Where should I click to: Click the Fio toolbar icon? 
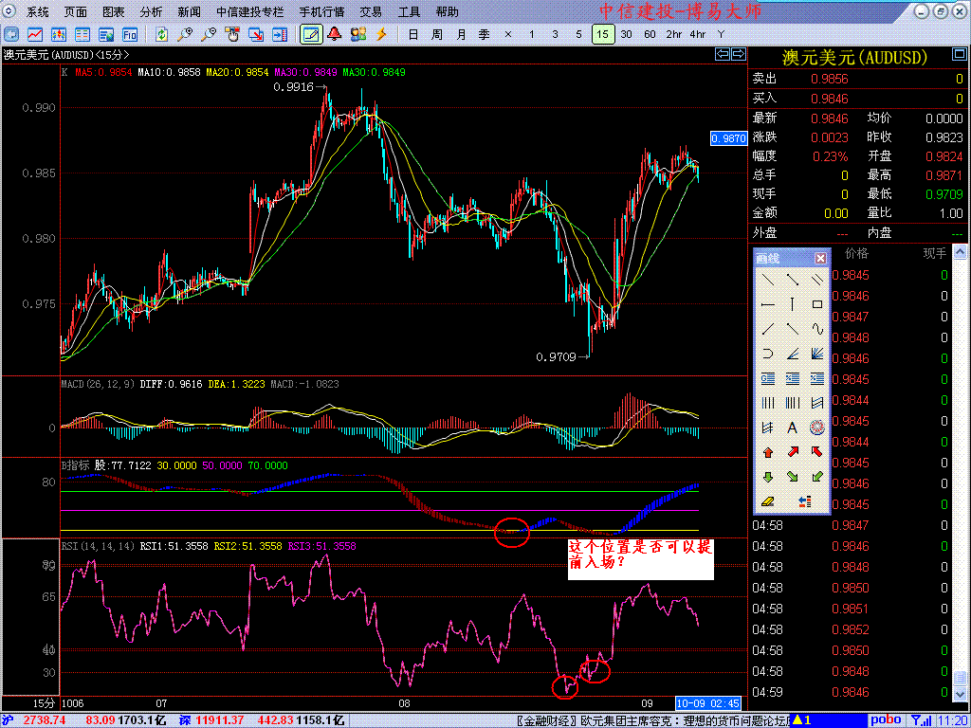(x=129, y=34)
